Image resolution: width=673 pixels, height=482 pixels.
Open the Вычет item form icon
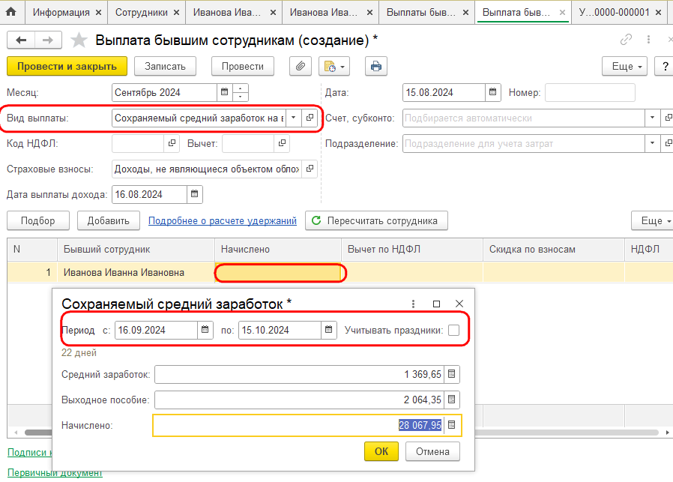coord(282,143)
